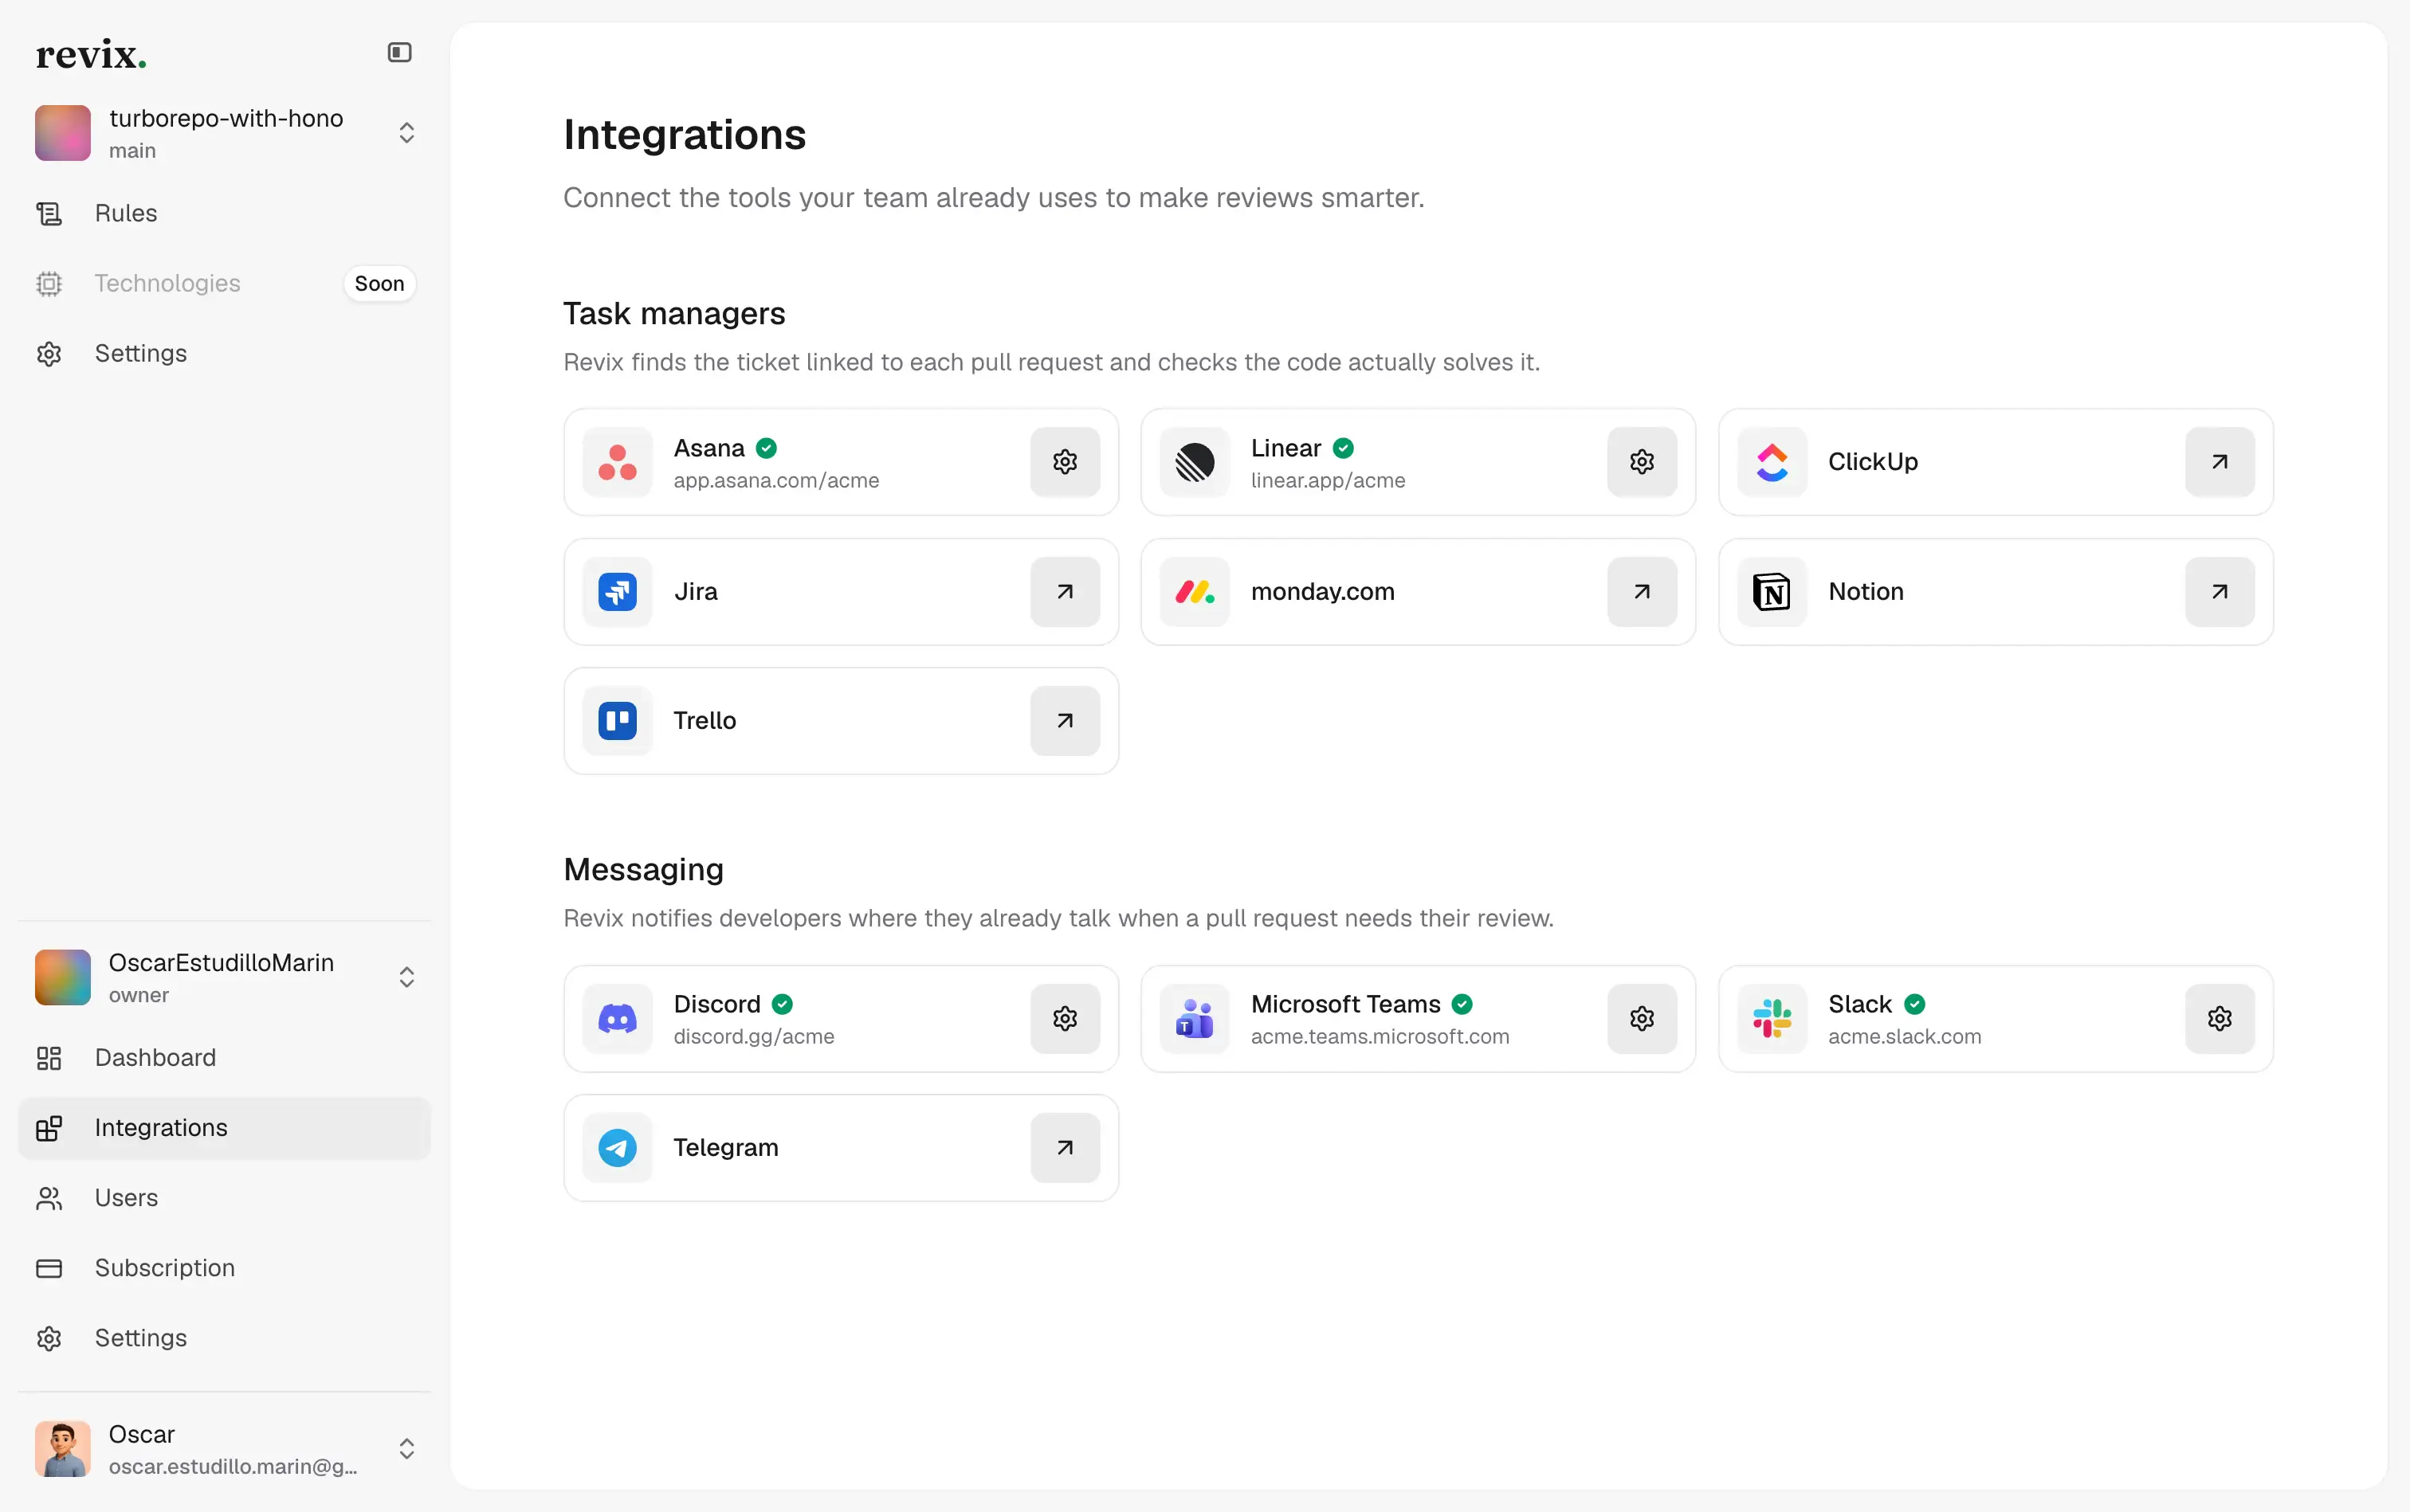Click the Notion logo icon

(1772, 592)
